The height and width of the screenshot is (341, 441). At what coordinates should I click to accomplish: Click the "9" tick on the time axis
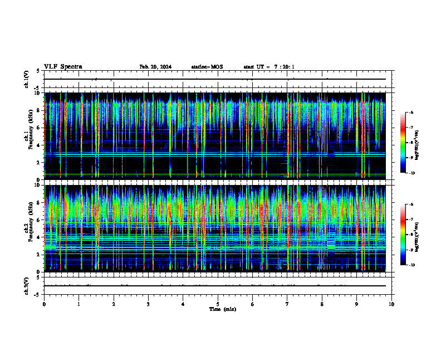(x=356, y=304)
